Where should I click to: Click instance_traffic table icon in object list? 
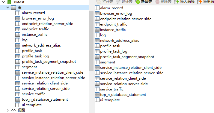(x=97, y=29)
